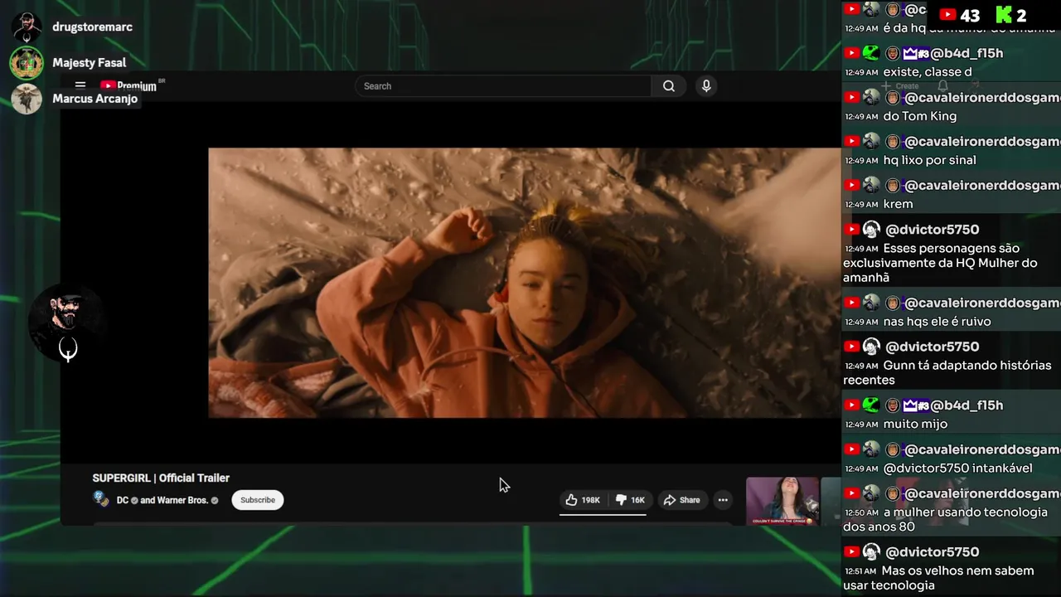Click the Kick viewer count 2
The width and height of the screenshot is (1061, 597).
pyautogui.click(x=1010, y=15)
